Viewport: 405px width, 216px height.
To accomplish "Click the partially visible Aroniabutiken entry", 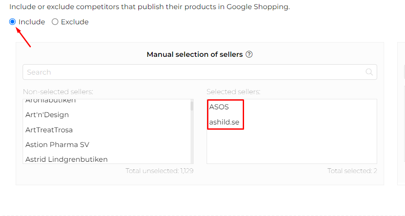I will (50, 101).
